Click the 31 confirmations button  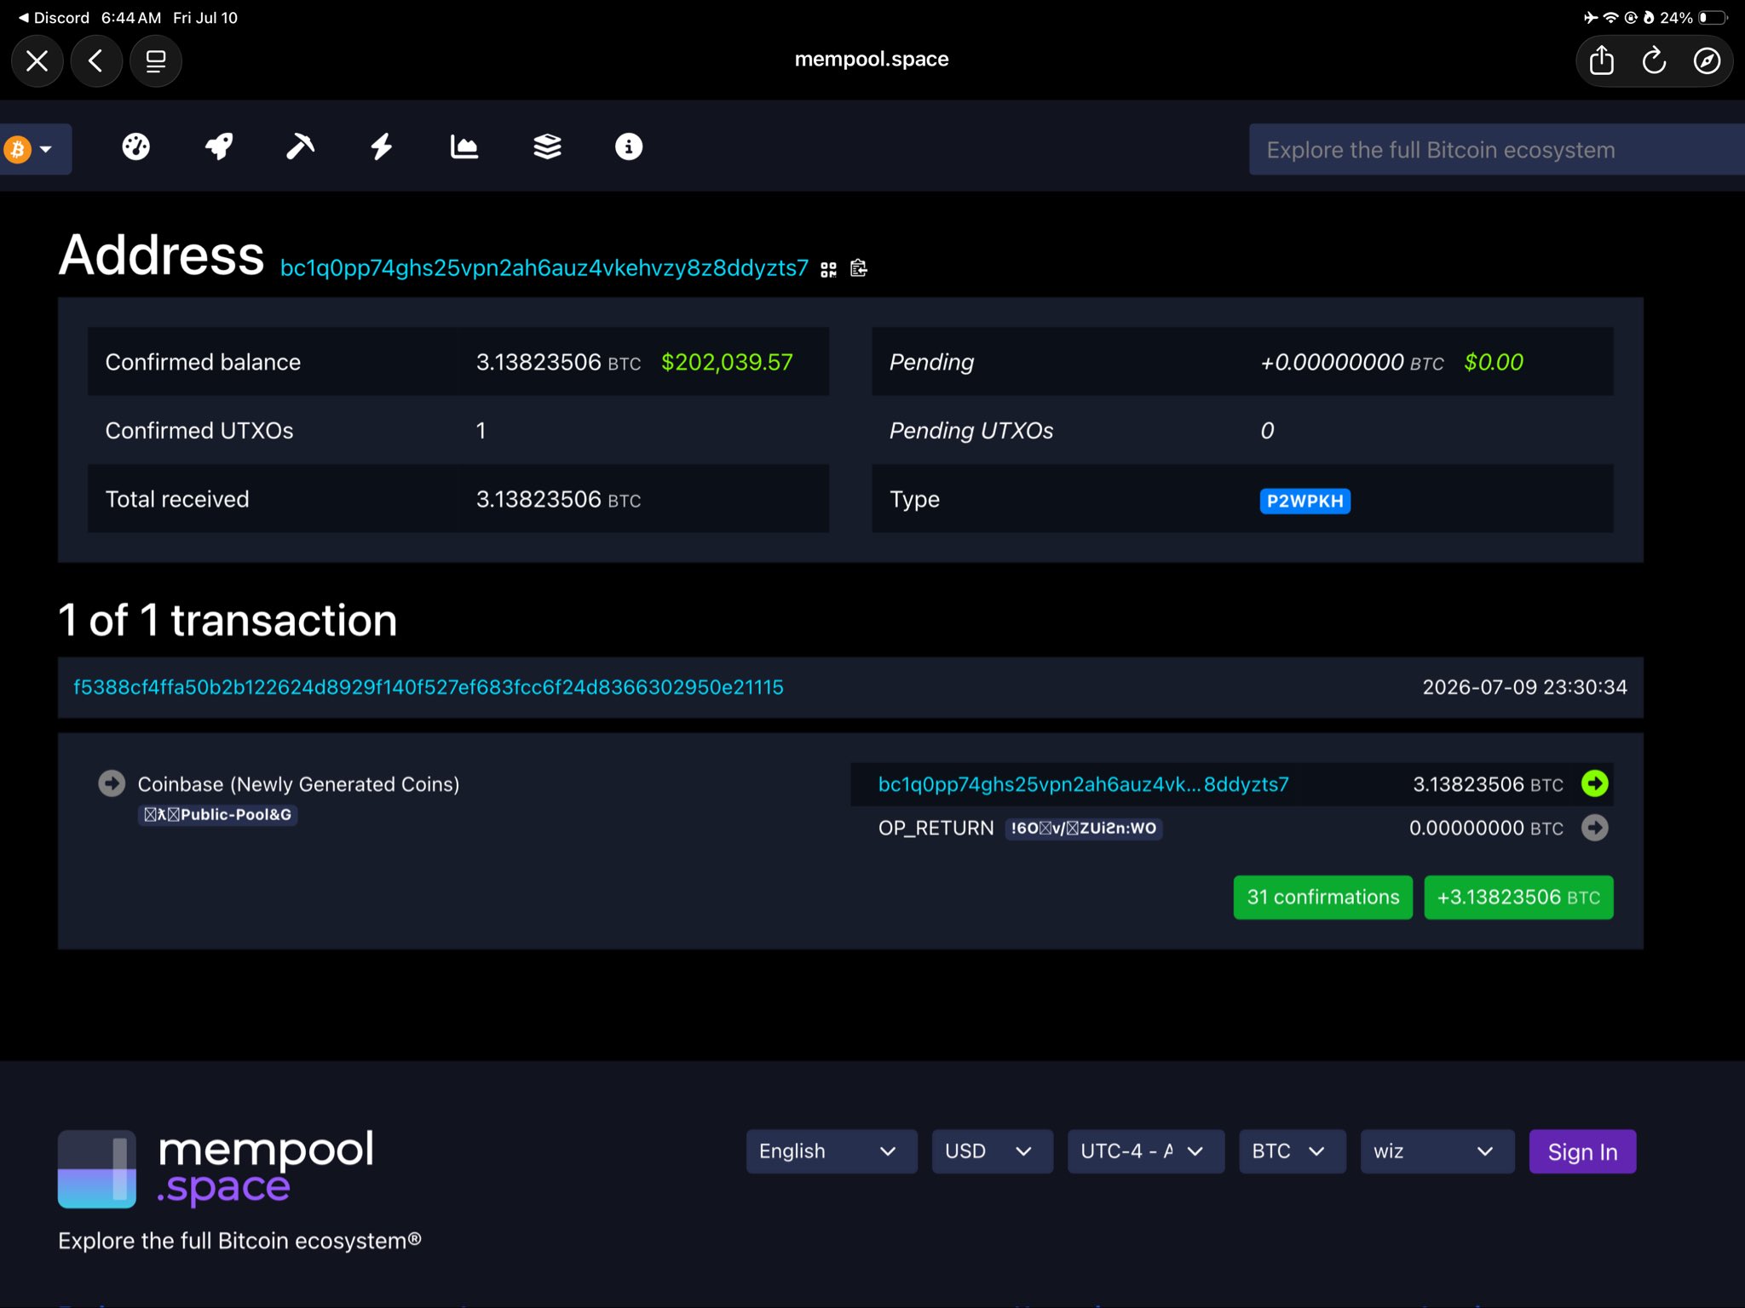1322,898
